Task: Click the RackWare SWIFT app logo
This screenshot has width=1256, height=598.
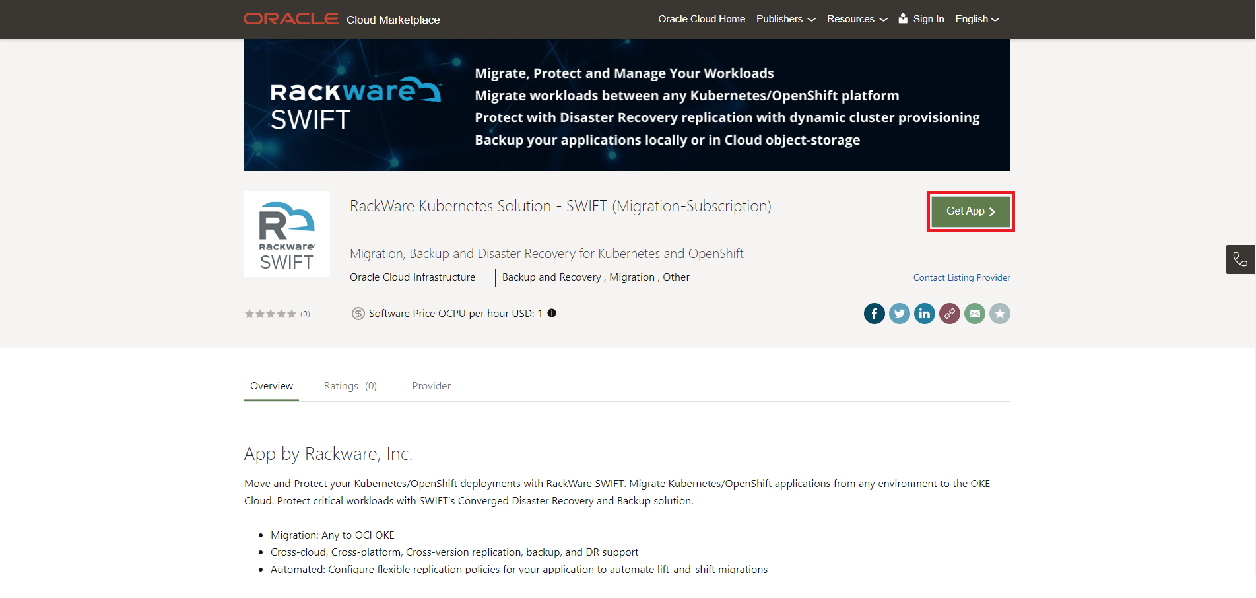Action: click(287, 234)
